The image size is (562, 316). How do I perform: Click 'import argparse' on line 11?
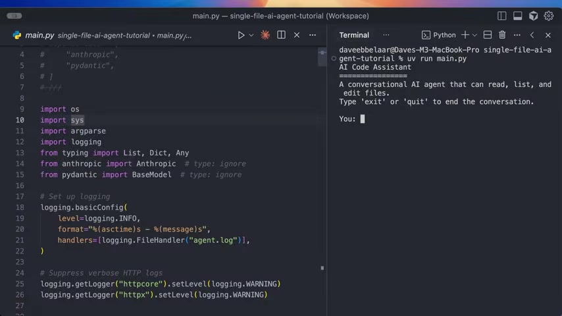[x=73, y=131]
